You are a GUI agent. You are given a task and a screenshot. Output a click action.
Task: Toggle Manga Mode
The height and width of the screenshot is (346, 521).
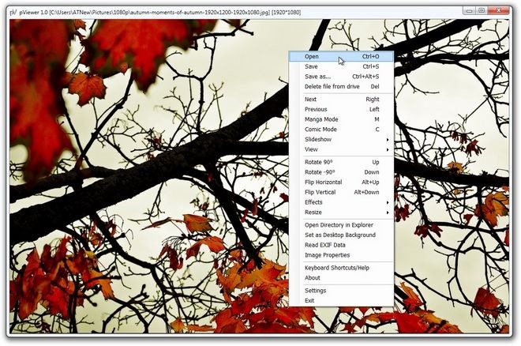coord(321,119)
